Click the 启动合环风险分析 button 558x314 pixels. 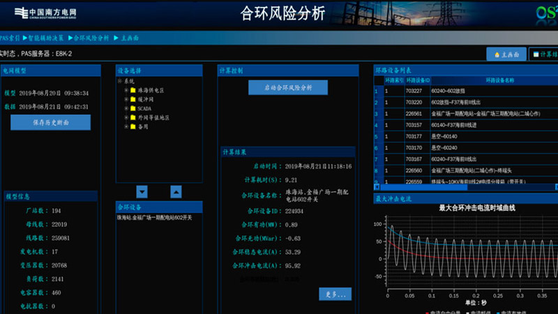point(288,87)
